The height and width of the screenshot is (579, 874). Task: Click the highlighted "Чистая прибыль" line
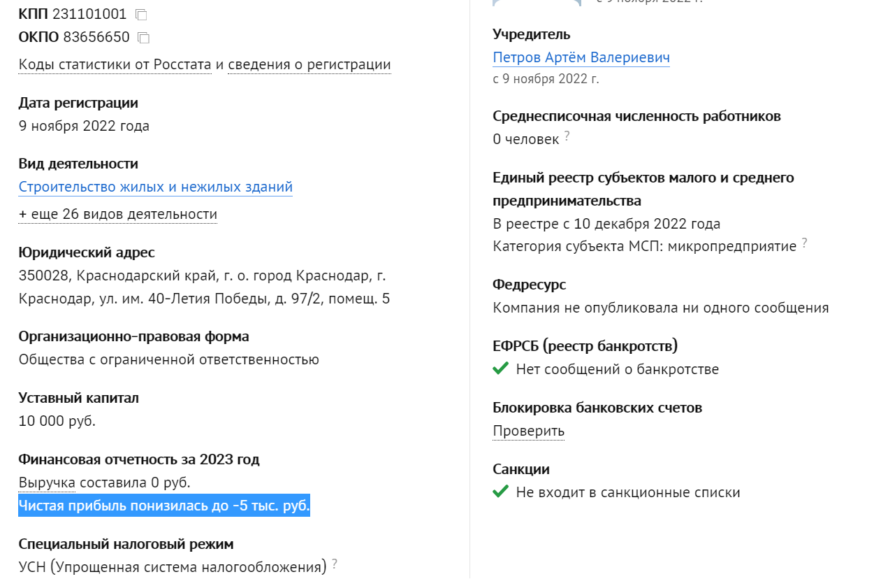[164, 506]
